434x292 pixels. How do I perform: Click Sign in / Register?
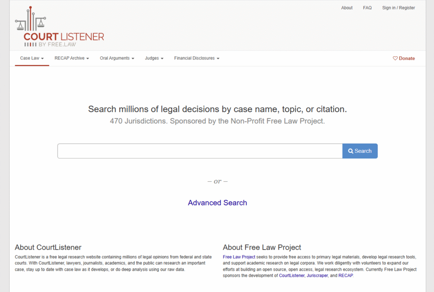click(x=398, y=8)
